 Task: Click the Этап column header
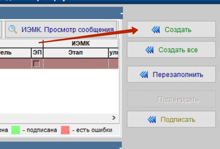(x=76, y=53)
